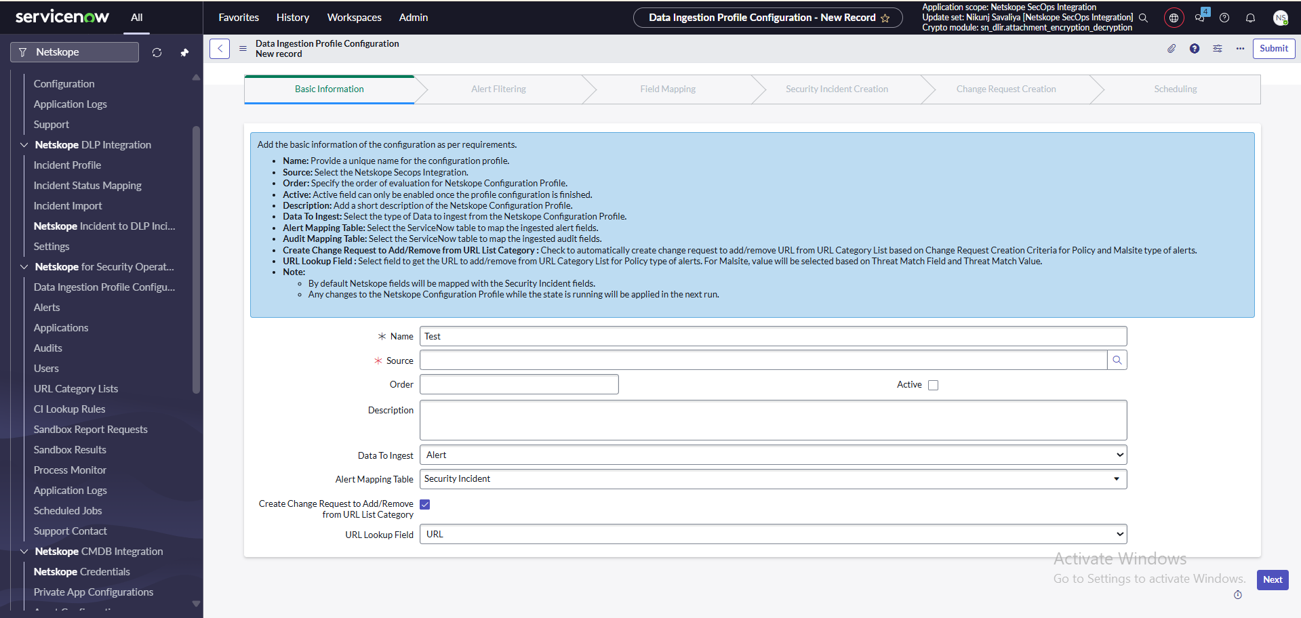
Task: Switch to the Alert Filtering step
Action: tap(499, 89)
